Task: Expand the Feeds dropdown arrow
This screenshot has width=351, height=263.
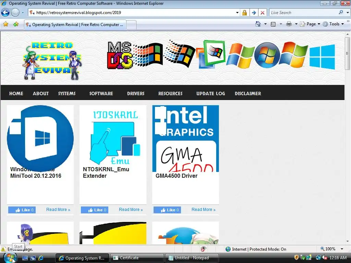Action: coord(281,24)
